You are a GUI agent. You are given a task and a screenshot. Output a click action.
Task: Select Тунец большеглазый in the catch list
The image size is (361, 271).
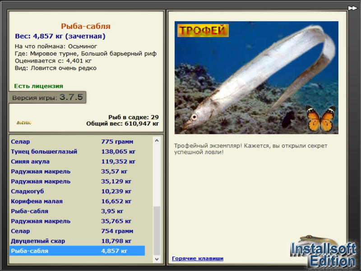tap(44, 152)
